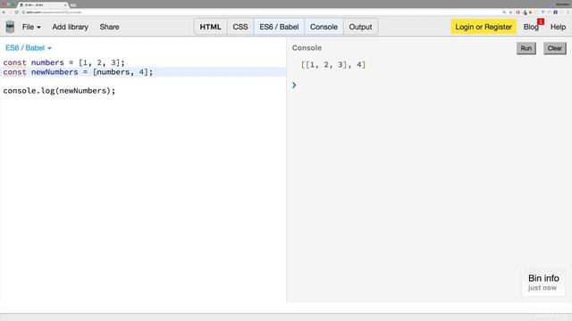Click the browser back arrow

coord(4,12)
